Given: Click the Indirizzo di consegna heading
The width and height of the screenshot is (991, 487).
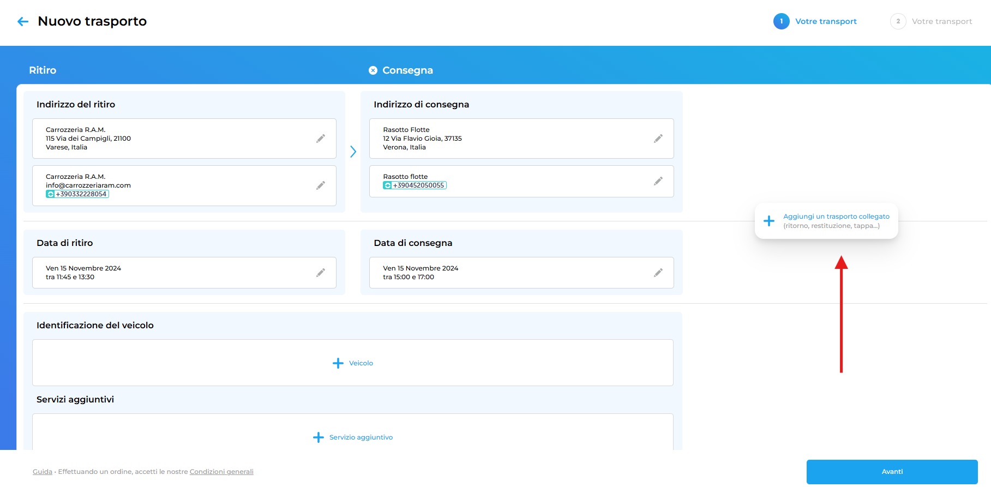Looking at the screenshot, I should pos(421,105).
